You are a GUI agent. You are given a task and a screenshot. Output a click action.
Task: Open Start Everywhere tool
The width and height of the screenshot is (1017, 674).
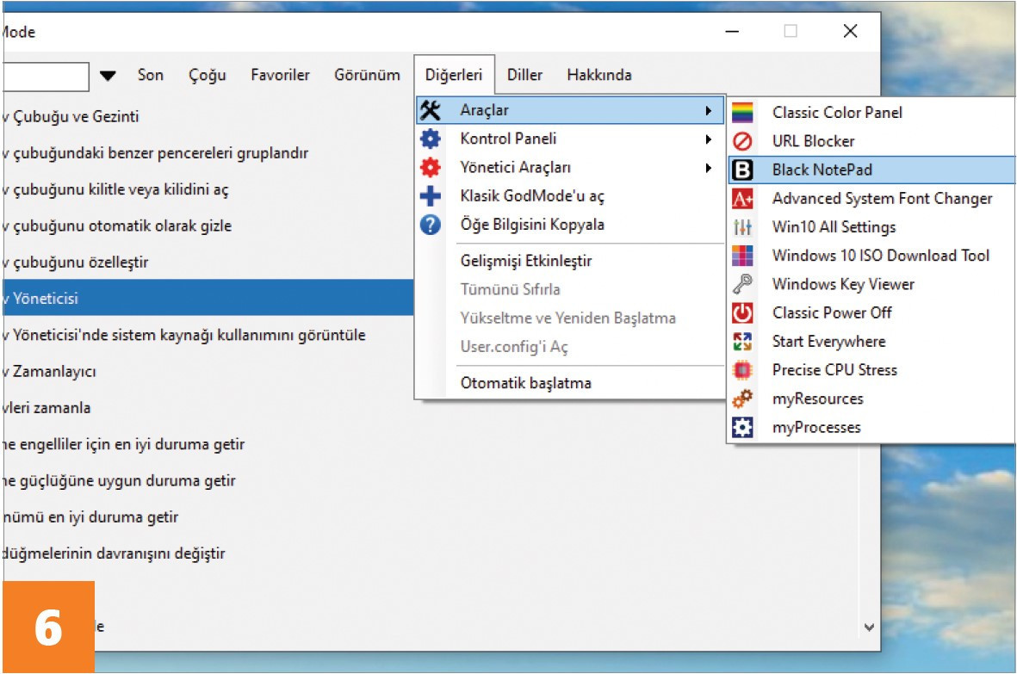(x=871, y=342)
